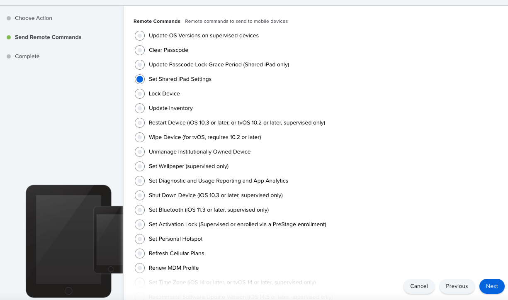
Task: Click the Next button
Action: click(x=492, y=286)
